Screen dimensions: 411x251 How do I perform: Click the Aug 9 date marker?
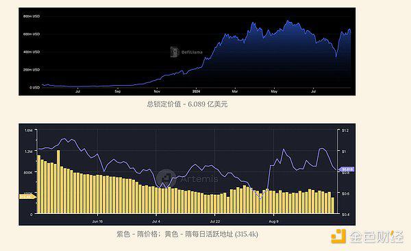tap(273, 222)
